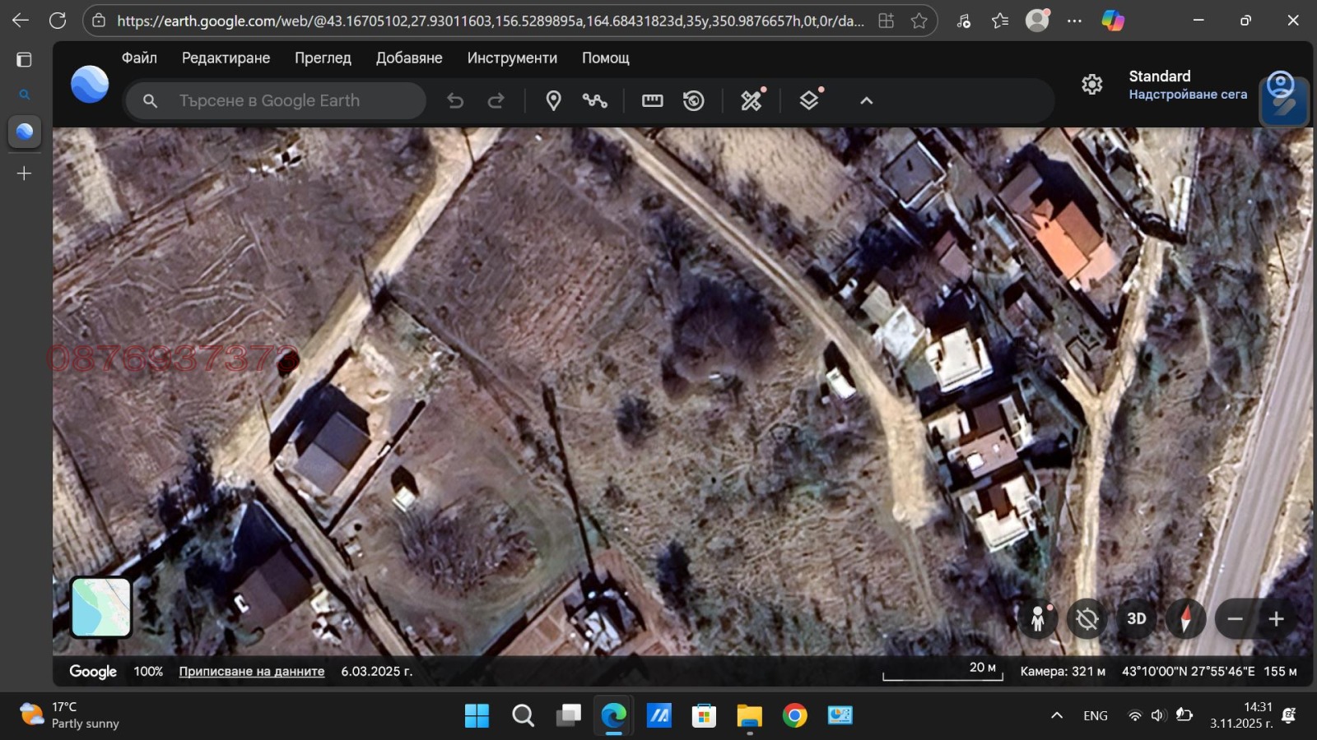The image size is (1317, 740).
Task: Show hidden system tray icons
Action: 1056,715
